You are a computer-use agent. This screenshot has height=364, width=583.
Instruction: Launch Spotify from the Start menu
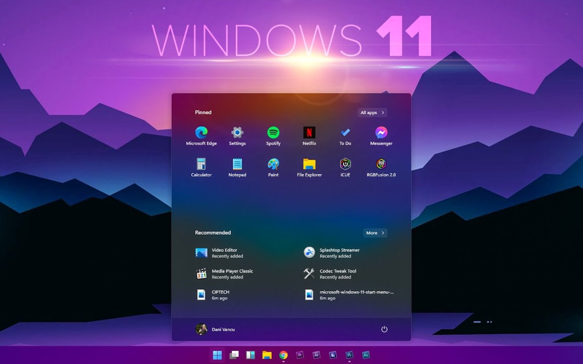[x=273, y=136]
